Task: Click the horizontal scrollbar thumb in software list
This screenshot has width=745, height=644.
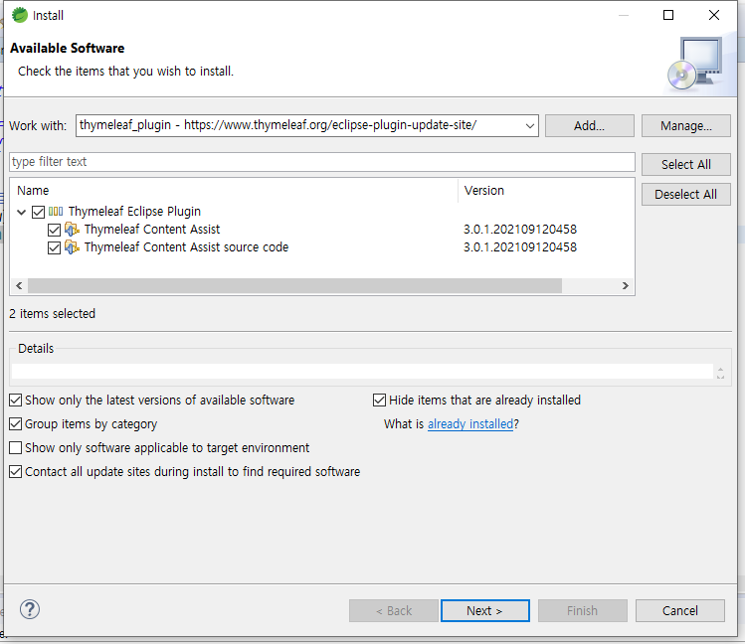Action: pos(294,285)
